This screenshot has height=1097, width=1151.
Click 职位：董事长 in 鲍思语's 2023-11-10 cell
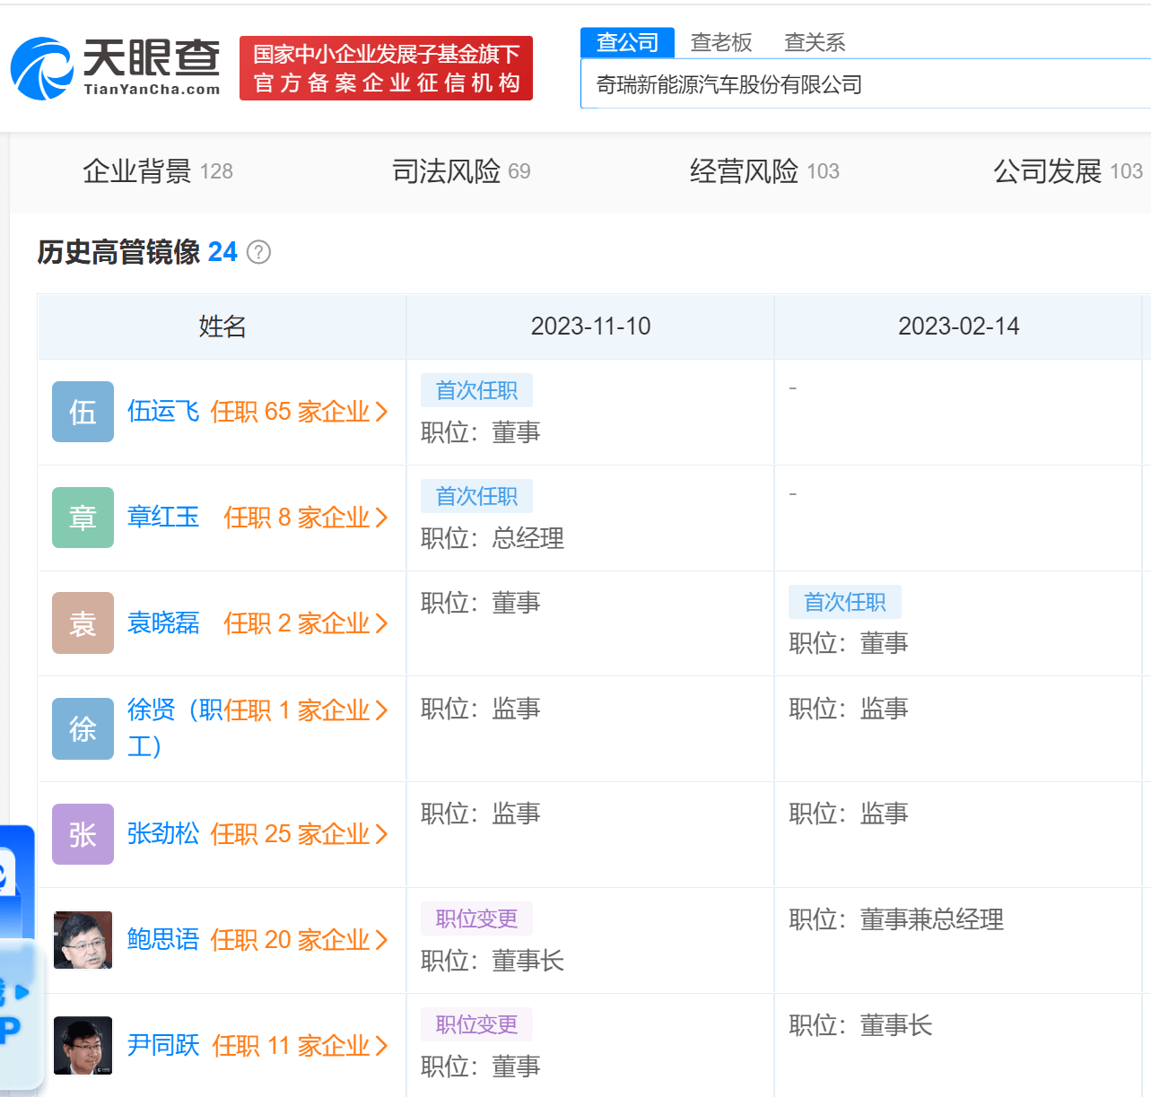tap(493, 961)
